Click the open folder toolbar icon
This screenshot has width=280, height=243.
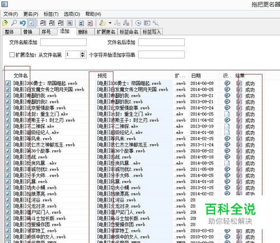(5, 23)
